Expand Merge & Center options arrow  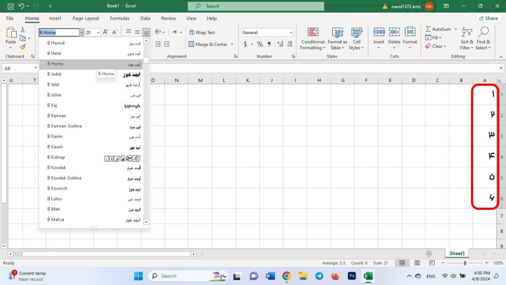[x=232, y=44]
